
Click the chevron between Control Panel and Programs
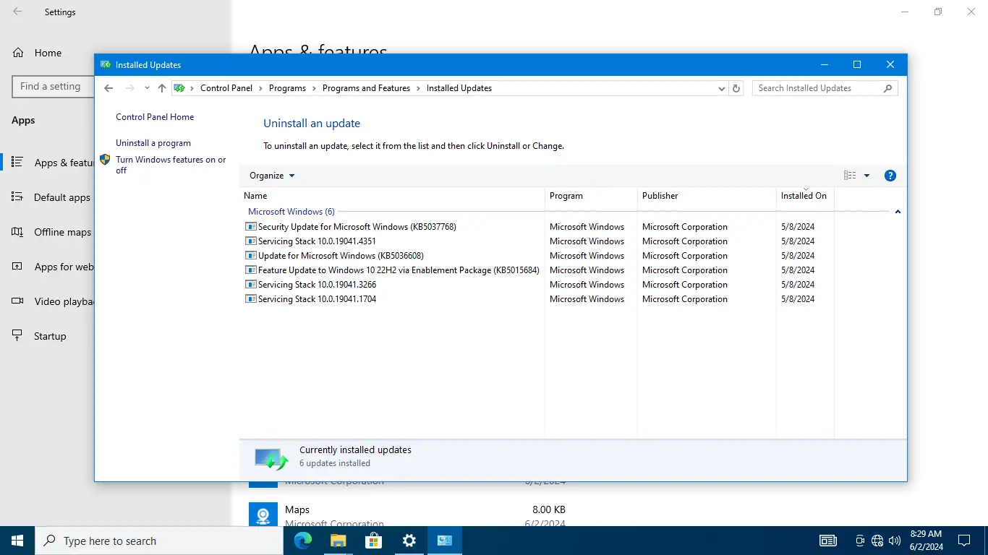(x=260, y=88)
